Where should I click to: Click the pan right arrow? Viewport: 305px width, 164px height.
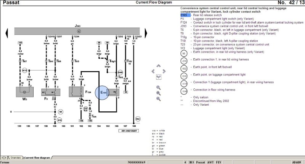point(164,71)
